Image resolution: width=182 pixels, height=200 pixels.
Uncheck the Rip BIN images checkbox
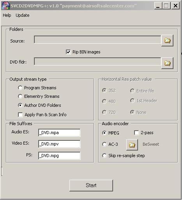tap(68, 52)
